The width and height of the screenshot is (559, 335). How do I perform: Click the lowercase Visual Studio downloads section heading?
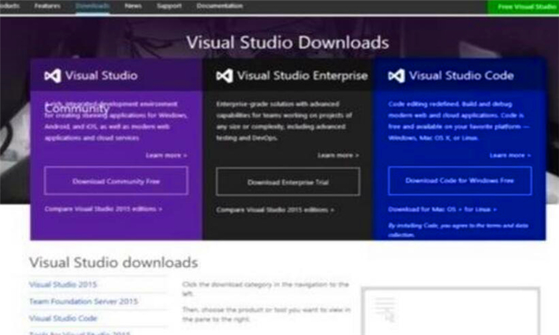pos(113,263)
